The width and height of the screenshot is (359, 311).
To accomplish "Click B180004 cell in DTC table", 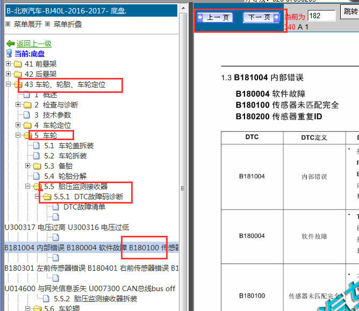I will tap(252, 236).
